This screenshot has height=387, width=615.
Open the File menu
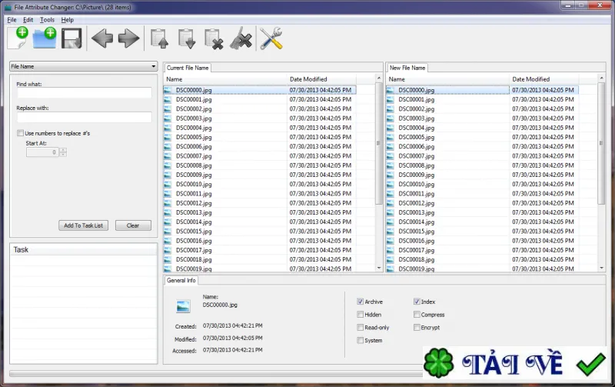[x=12, y=20]
